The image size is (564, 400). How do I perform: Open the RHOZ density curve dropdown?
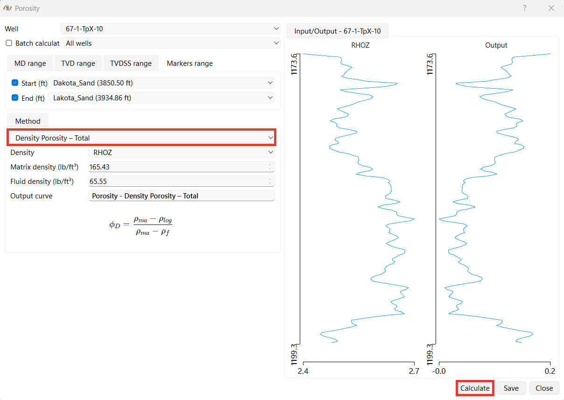pos(182,152)
